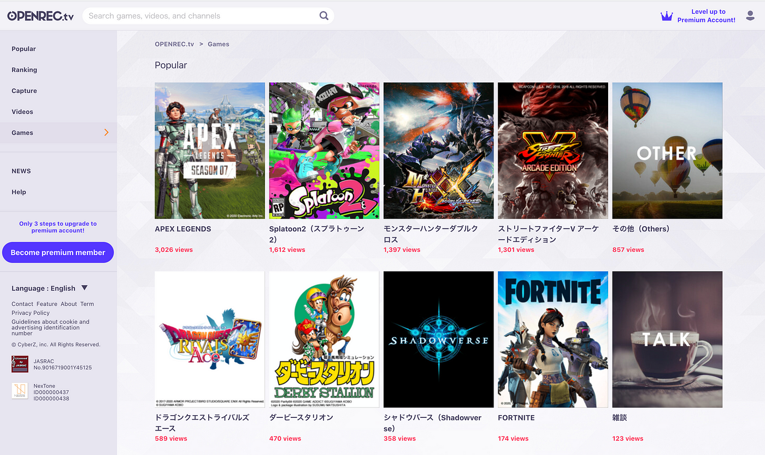
Task: Click the JASRAC No.9016719001Y45125 text
Action: coord(62,364)
